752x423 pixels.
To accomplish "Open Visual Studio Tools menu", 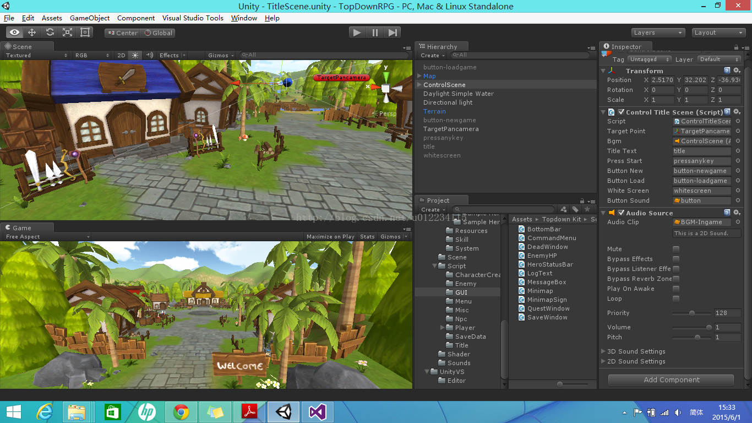I will (x=193, y=18).
